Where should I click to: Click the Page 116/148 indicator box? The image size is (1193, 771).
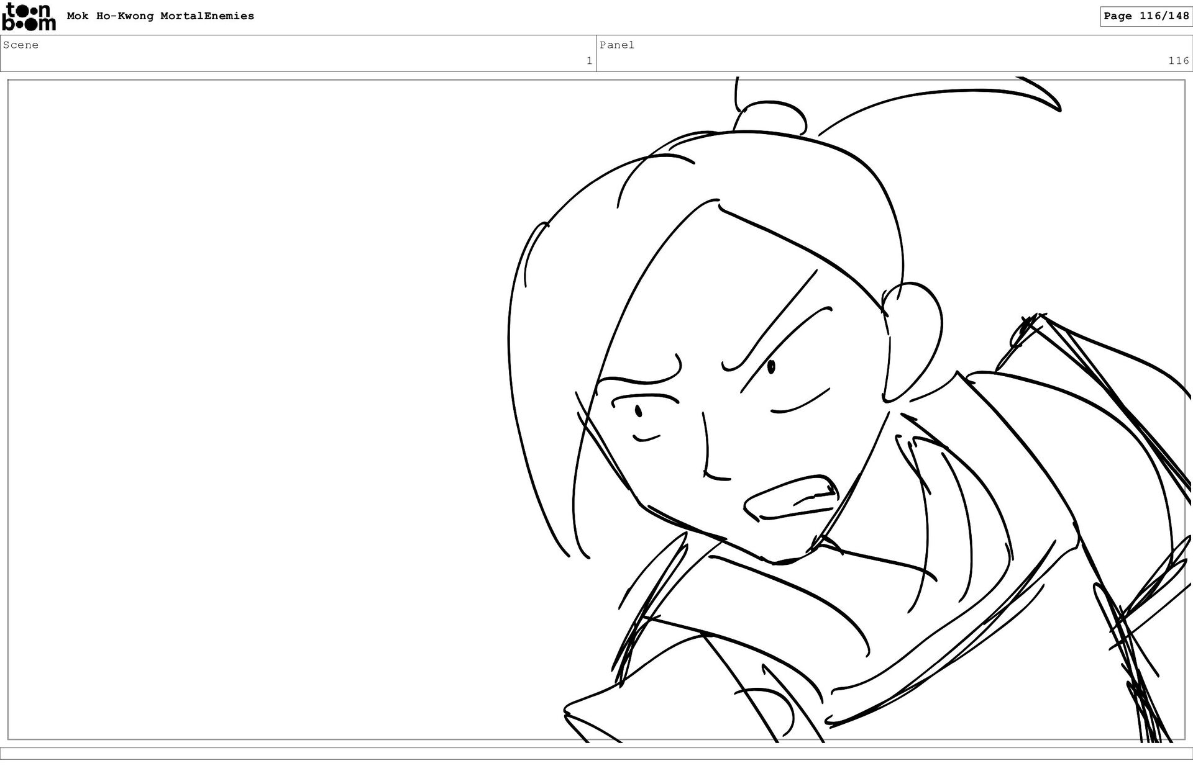point(1145,16)
